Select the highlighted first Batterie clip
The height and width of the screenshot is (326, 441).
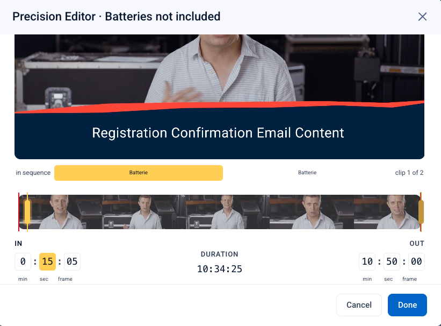tap(139, 173)
